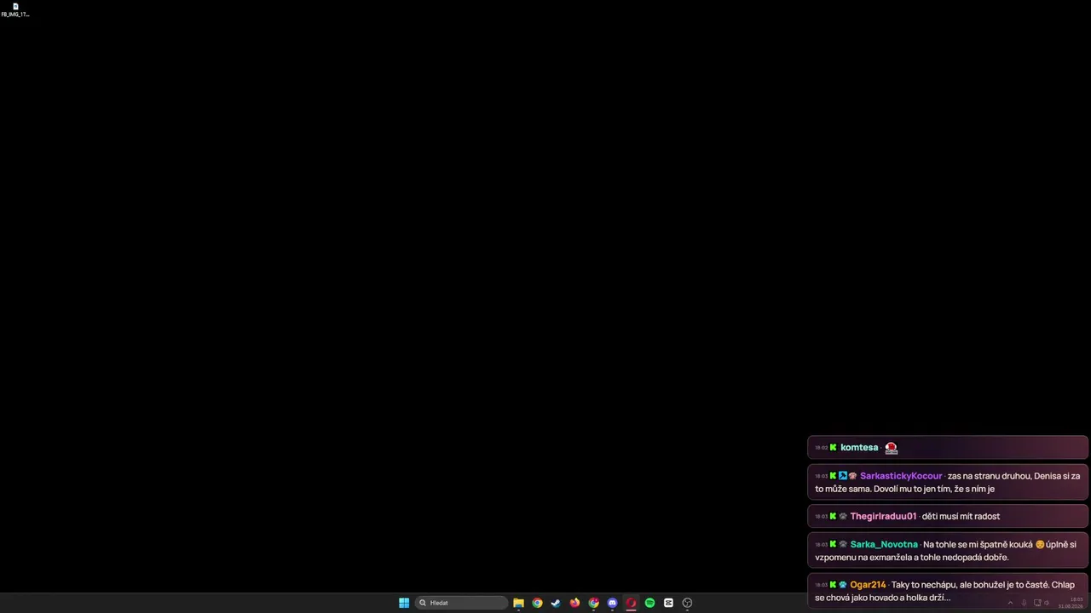
Task: Open Steam from the taskbar
Action: 556,603
